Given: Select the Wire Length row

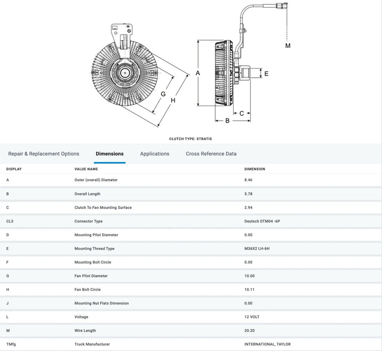Looking at the screenshot, I should 84,330.
